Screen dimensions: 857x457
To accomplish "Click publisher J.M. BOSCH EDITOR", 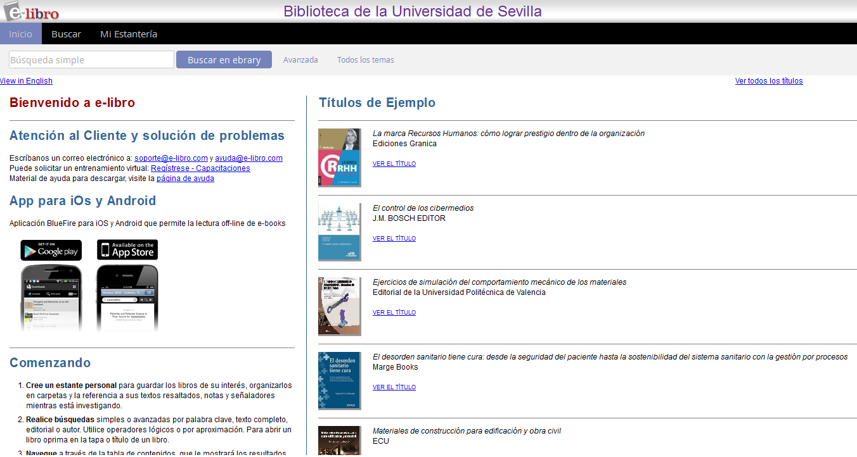I will [409, 218].
